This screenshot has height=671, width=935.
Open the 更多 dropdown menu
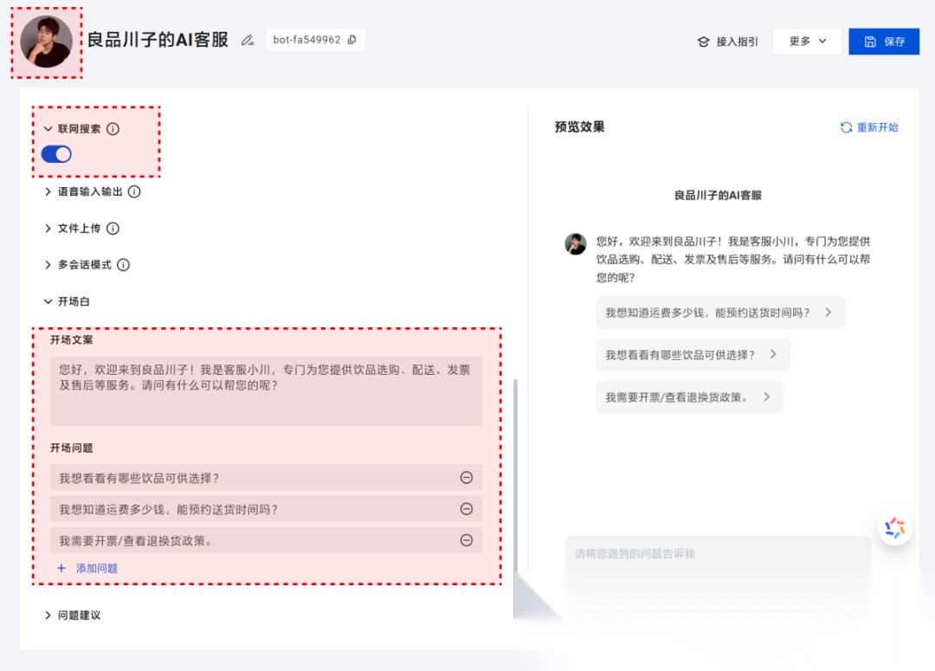(807, 42)
